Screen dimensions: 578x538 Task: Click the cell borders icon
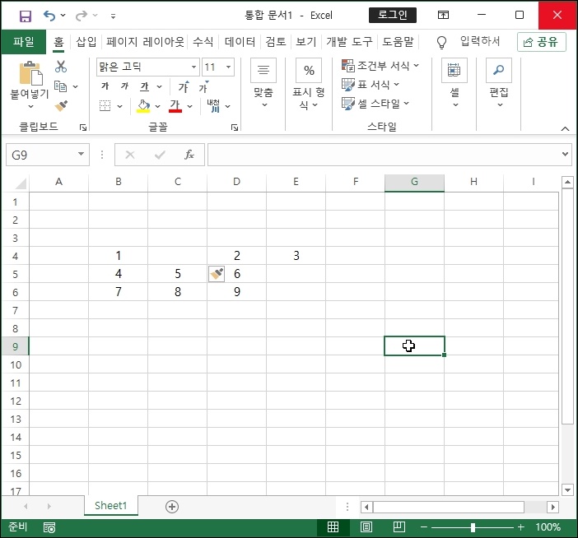[x=105, y=106]
